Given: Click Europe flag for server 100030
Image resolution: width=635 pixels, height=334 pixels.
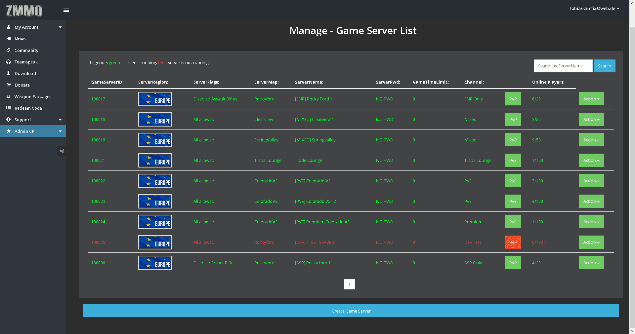Looking at the screenshot, I should tap(155, 263).
